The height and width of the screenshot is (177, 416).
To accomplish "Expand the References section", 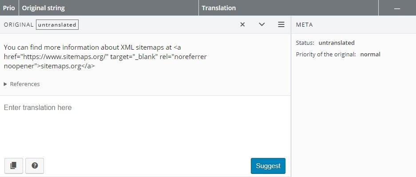I will [x=22, y=84].
